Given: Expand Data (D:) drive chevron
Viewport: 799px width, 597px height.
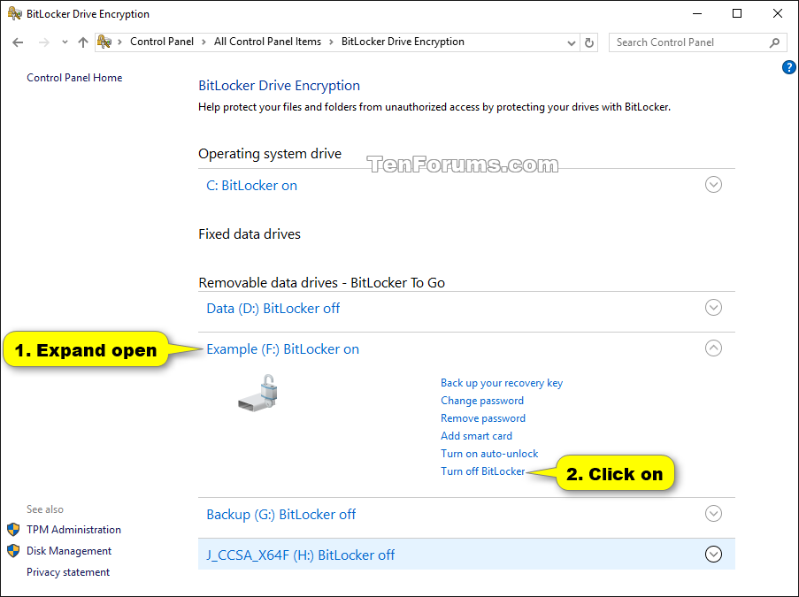Looking at the screenshot, I should pyautogui.click(x=713, y=307).
